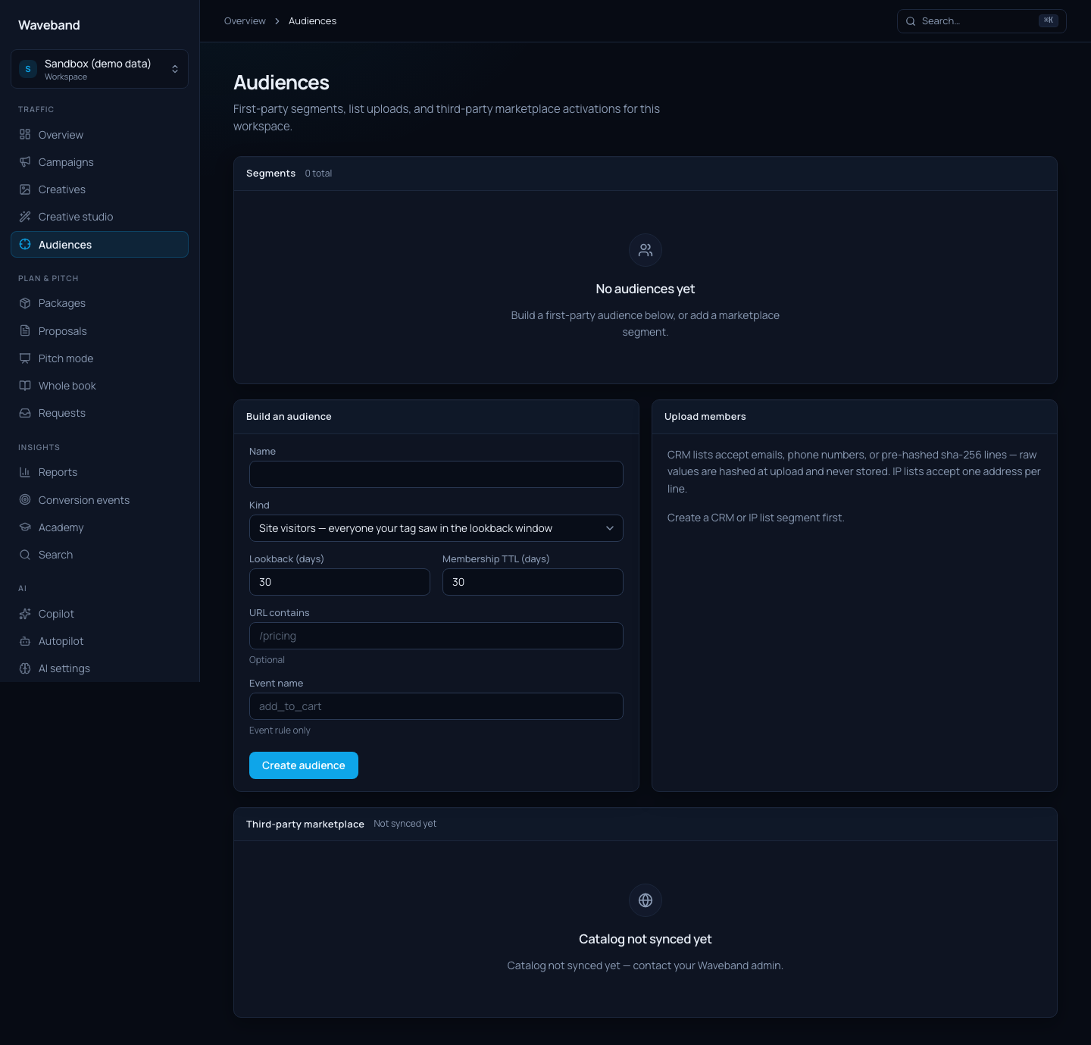Click the URL contains /pricing field
This screenshot has width=1091, height=1045.
[436, 636]
